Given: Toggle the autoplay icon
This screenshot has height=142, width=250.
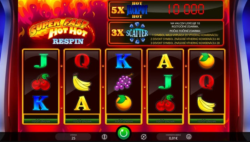Looking at the screenshot, I should point(144,137).
